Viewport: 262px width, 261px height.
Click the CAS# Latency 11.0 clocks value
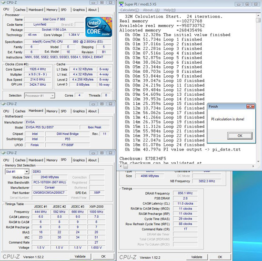[185, 203]
